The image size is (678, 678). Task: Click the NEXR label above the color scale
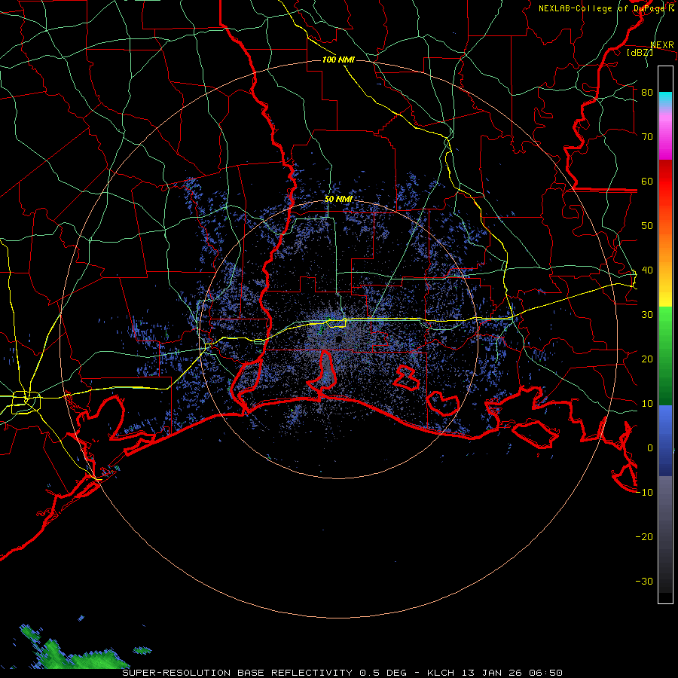point(662,45)
